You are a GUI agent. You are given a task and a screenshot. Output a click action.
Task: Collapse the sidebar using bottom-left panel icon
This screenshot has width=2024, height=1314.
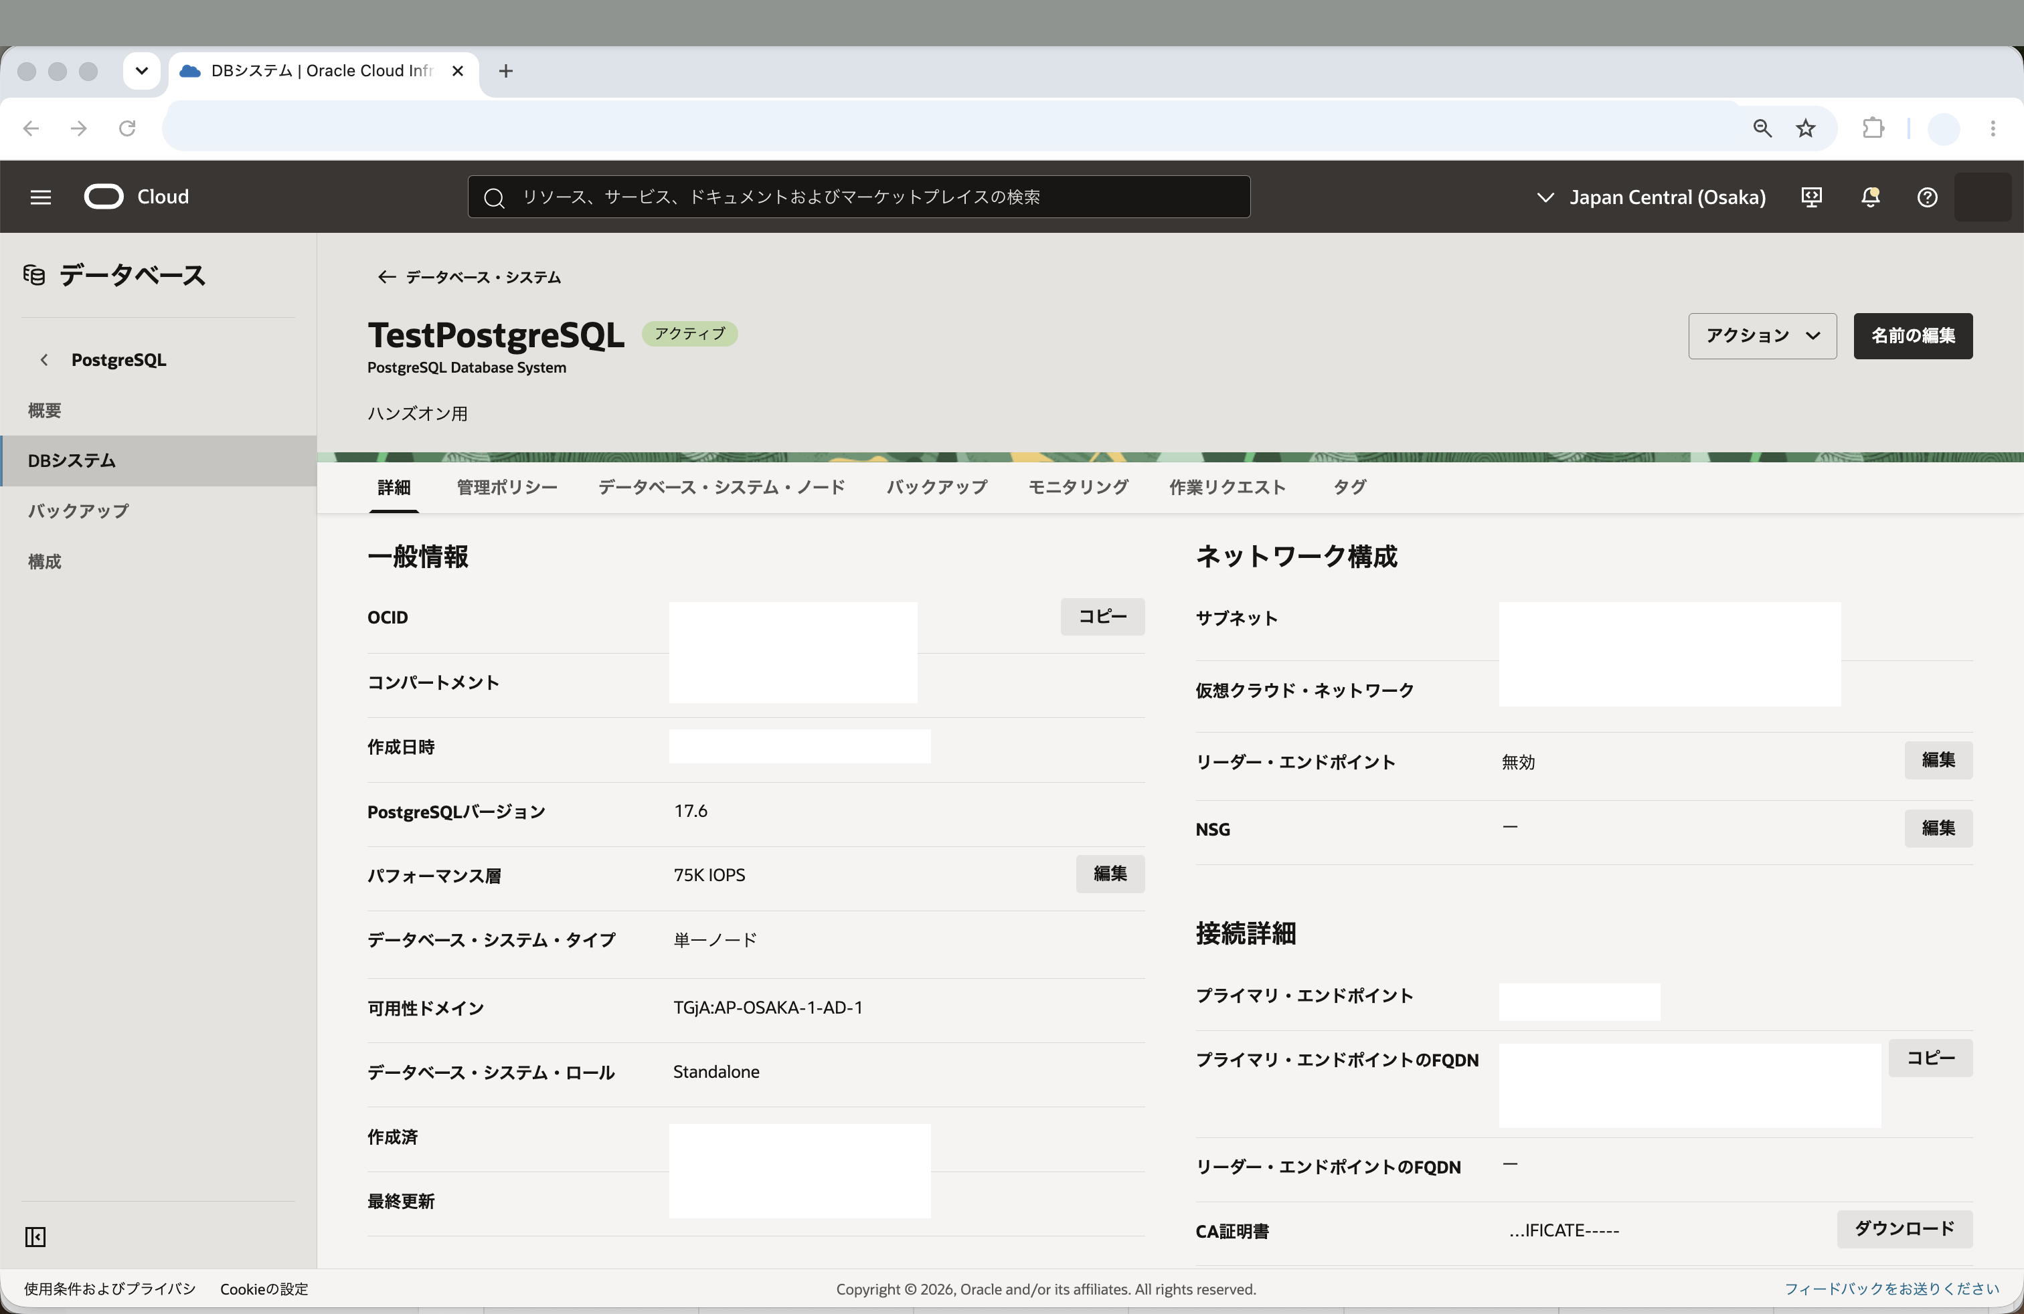pyautogui.click(x=35, y=1236)
